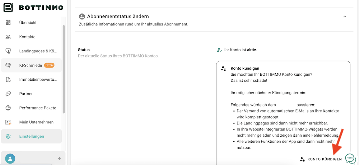Click the 'Konto kündigen' card title

245,68
